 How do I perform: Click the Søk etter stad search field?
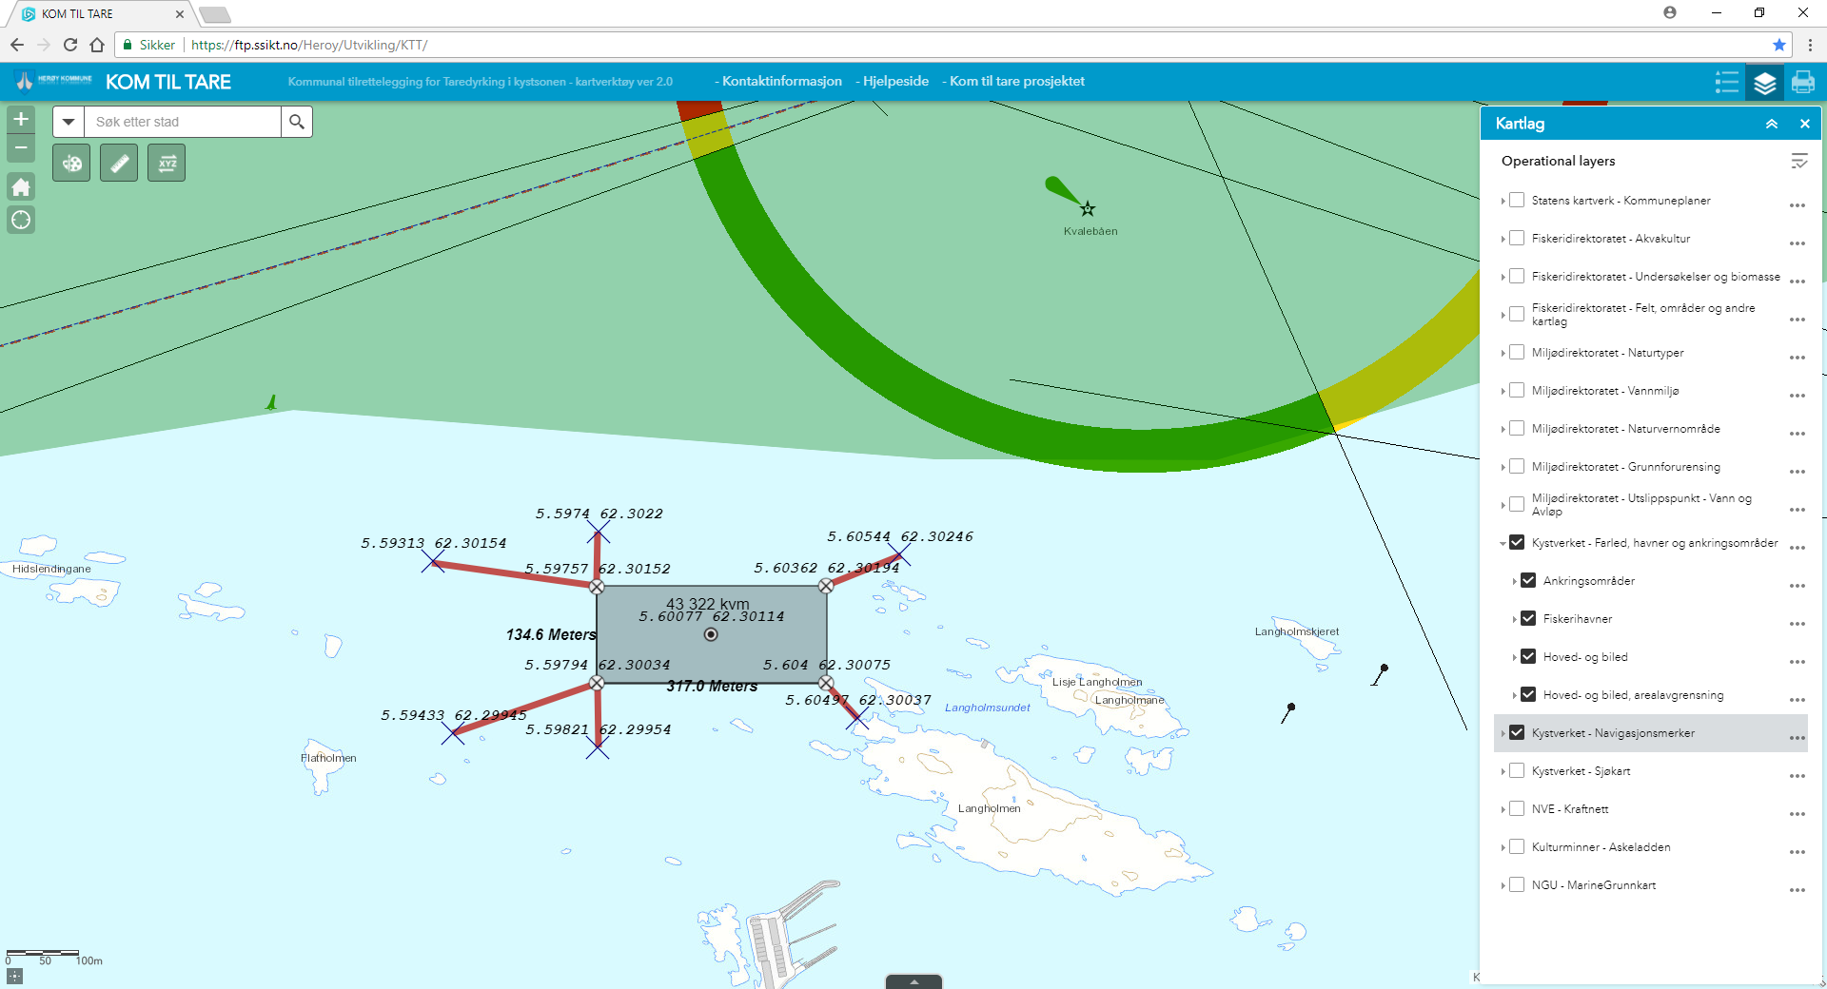click(x=183, y=122)
